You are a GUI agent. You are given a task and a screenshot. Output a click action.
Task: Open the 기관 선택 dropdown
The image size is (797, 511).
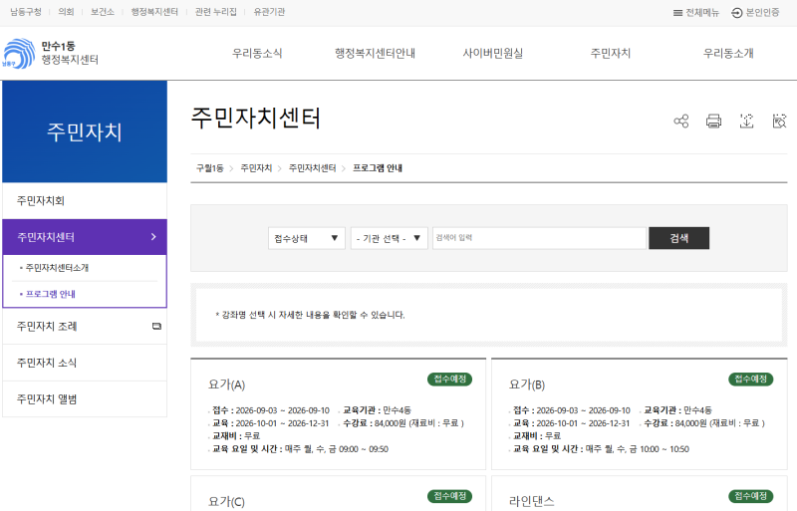point(389,238)
